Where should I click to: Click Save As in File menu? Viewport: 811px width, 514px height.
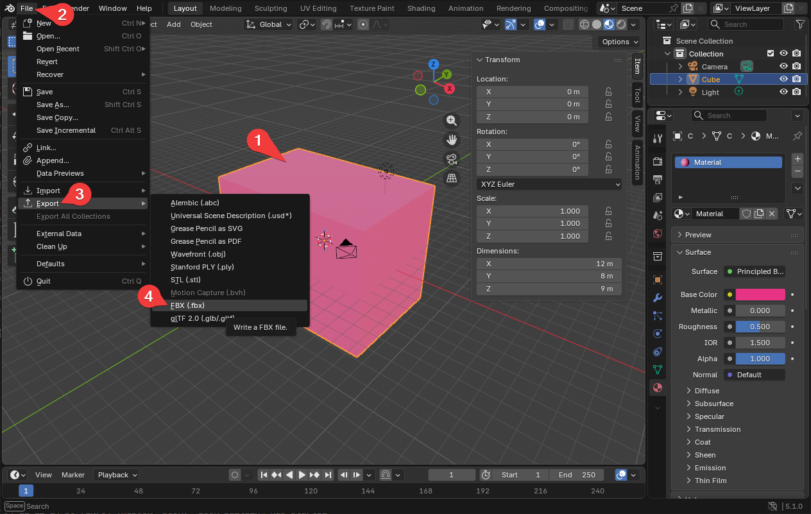point(53,105)
